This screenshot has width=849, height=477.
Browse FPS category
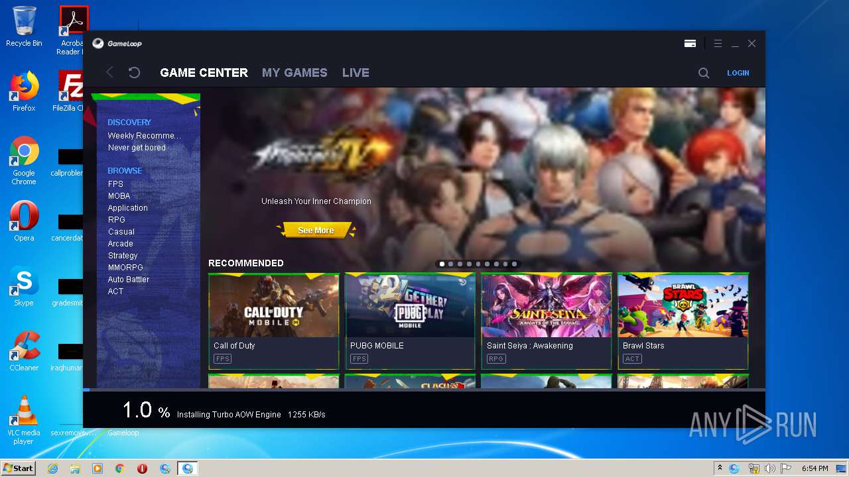(115, 184)
